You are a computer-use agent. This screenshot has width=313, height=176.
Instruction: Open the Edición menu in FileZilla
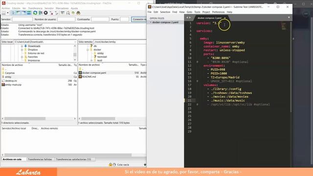click(16, 8)
